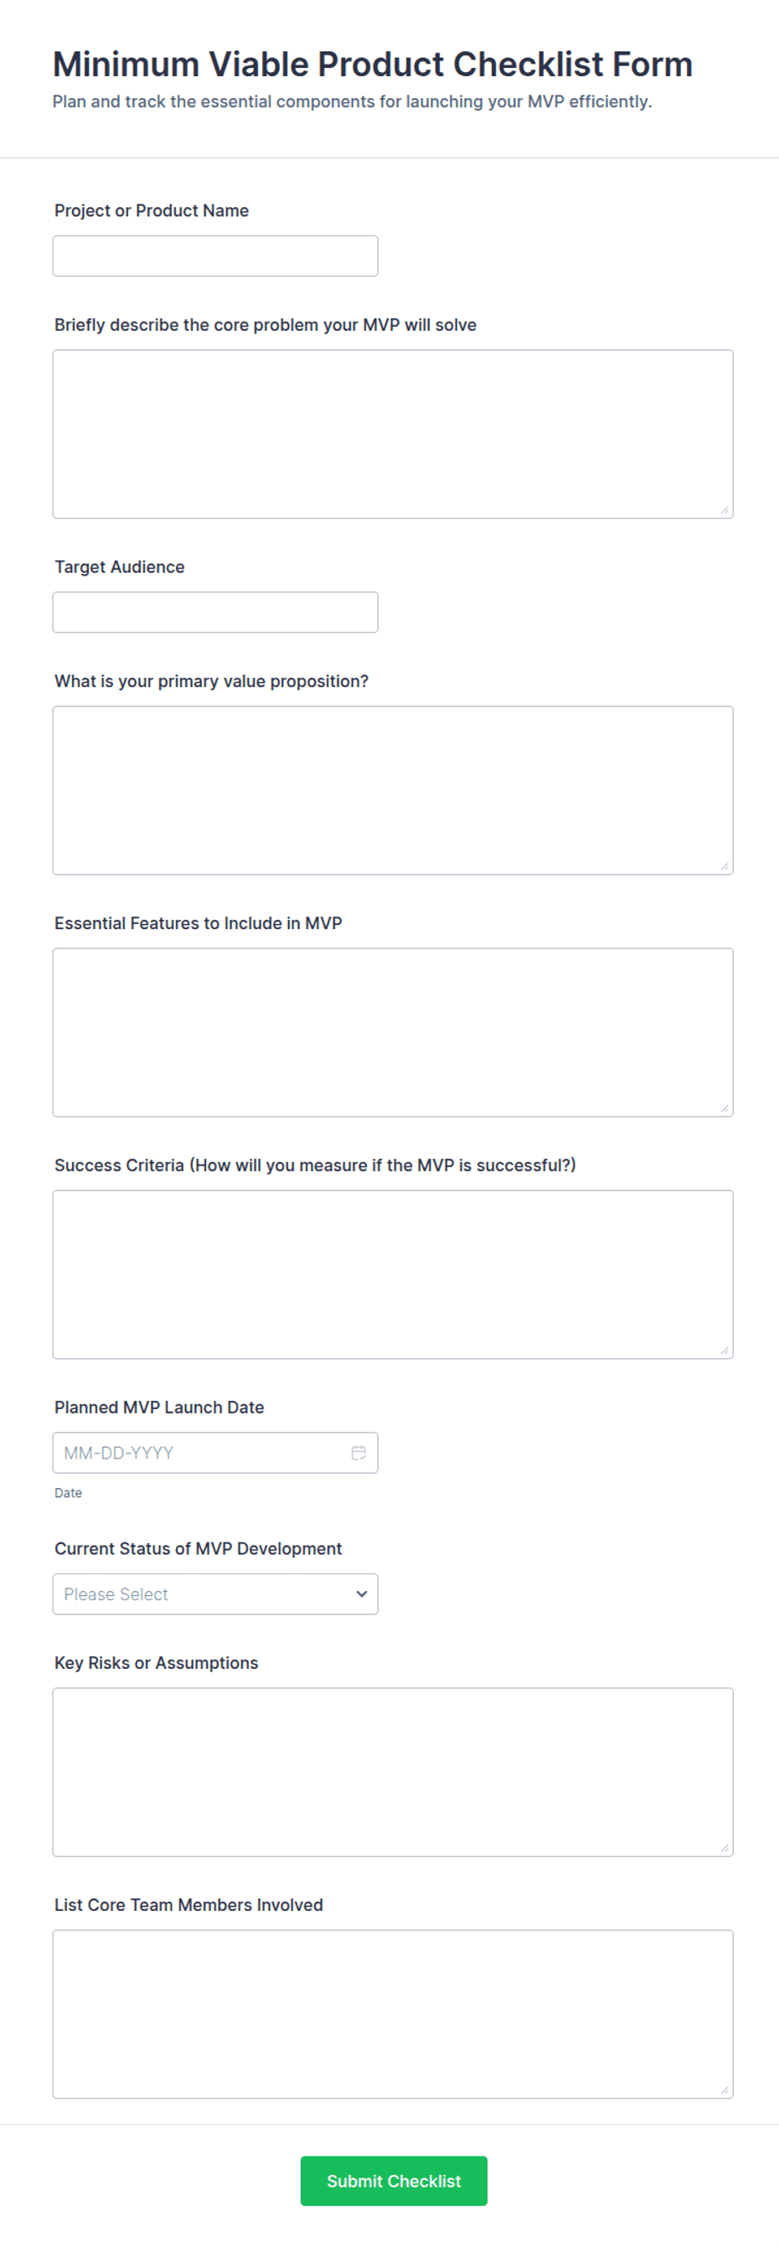This screenshot has width=779, height=2247.
Task: Click inside the Success Criteria textarea
Action: [393, 1274]
